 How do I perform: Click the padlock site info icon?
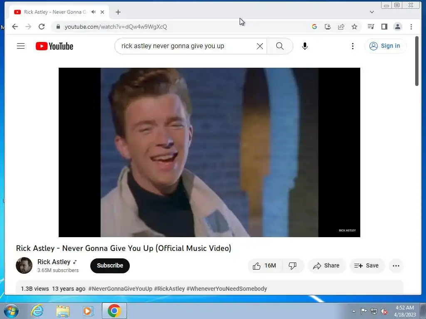58,27
